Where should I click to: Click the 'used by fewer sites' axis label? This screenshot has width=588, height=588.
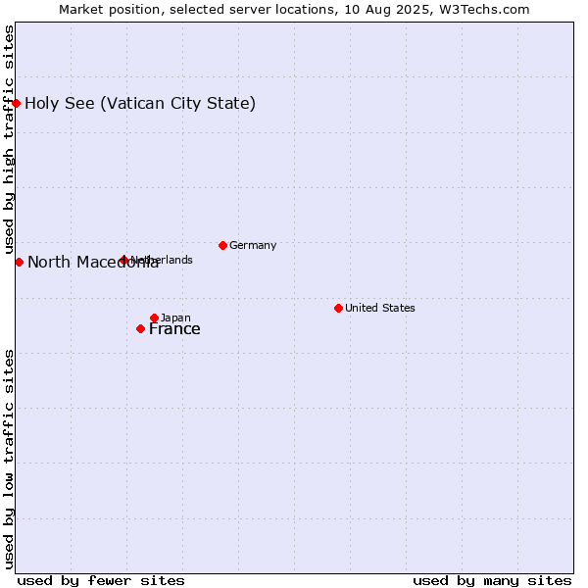click(101, 581)
